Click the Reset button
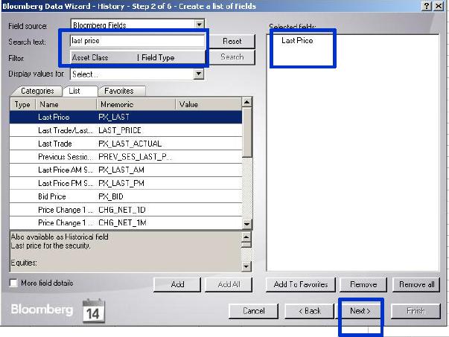The image size is (449, 337). tap(232, 41)
